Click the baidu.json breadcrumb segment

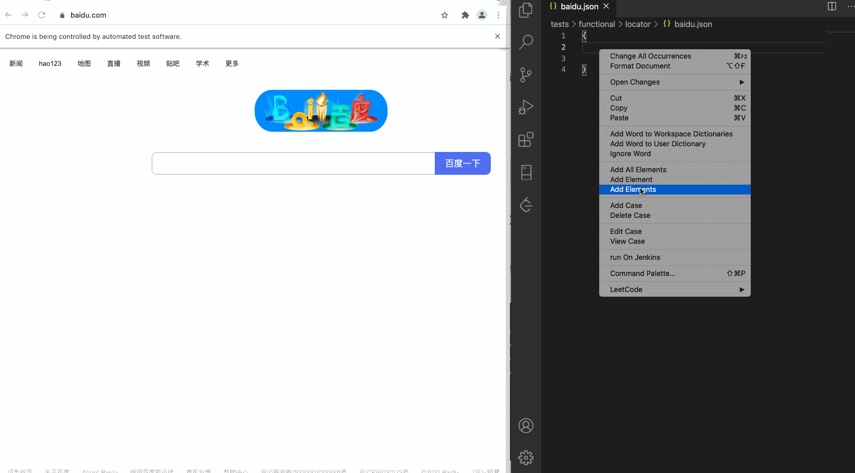687,24
